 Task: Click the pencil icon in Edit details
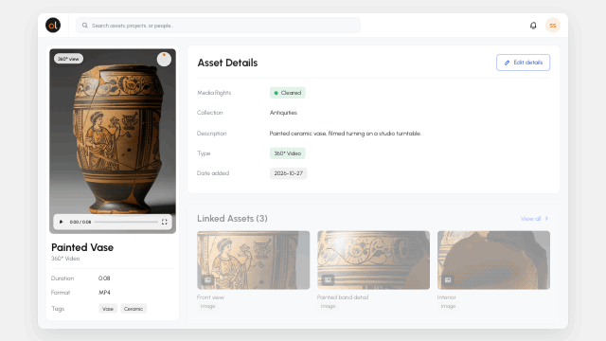pos(507,63)
